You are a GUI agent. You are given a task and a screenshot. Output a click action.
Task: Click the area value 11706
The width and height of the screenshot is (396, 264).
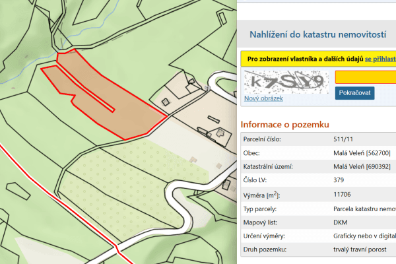pos(343,195)
